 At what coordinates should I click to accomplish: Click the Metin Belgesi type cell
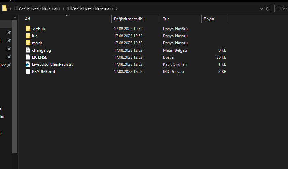(175, 50)
